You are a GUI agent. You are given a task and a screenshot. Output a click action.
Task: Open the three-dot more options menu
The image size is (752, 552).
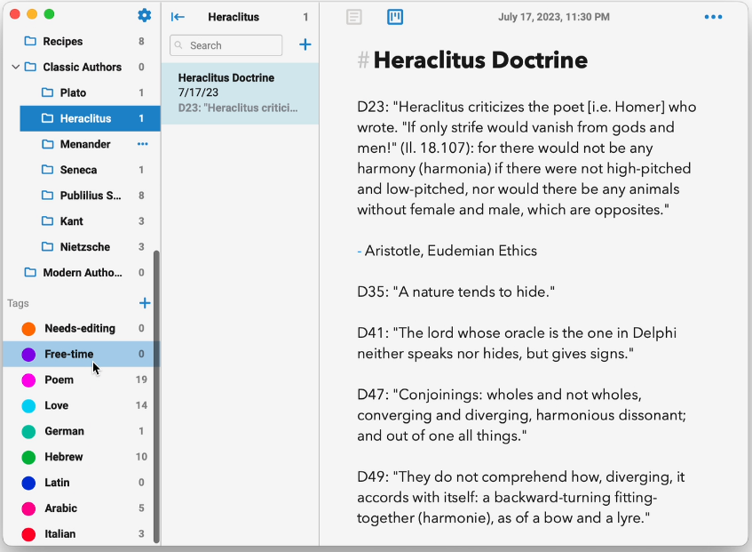point(713,17)
